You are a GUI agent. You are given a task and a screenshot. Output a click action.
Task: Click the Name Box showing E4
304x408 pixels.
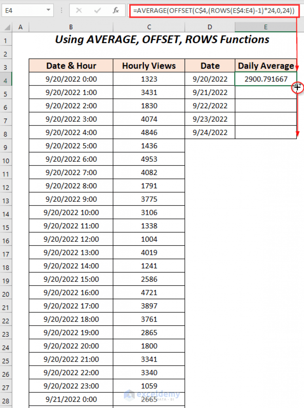pyautogui.click(x=28, y=10)
